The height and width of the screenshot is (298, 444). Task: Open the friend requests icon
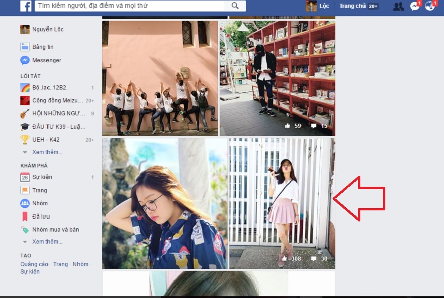(398, 6)
